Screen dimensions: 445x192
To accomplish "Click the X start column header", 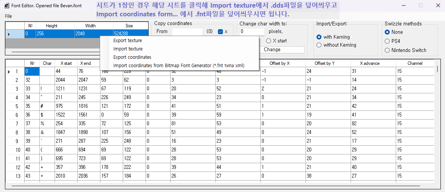I will (66, 63).
